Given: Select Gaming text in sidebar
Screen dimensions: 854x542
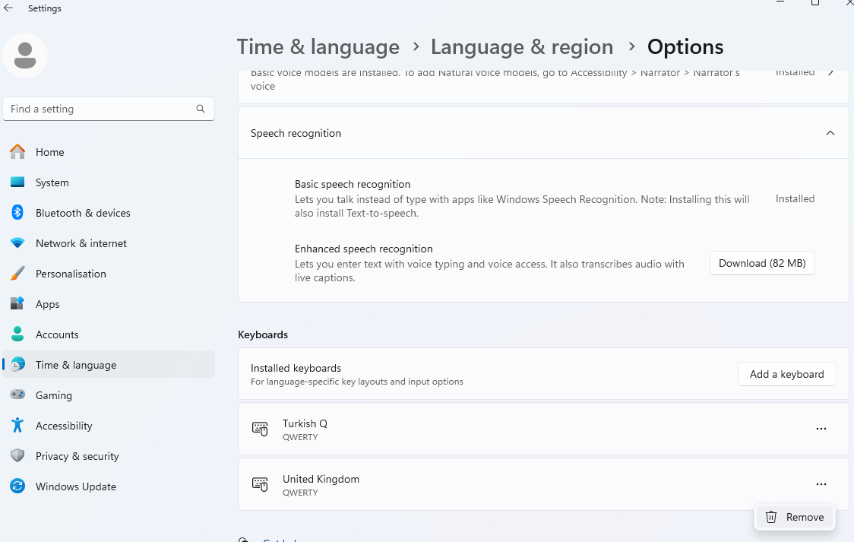Looking at the screenshot, I should tap(53, 395).
